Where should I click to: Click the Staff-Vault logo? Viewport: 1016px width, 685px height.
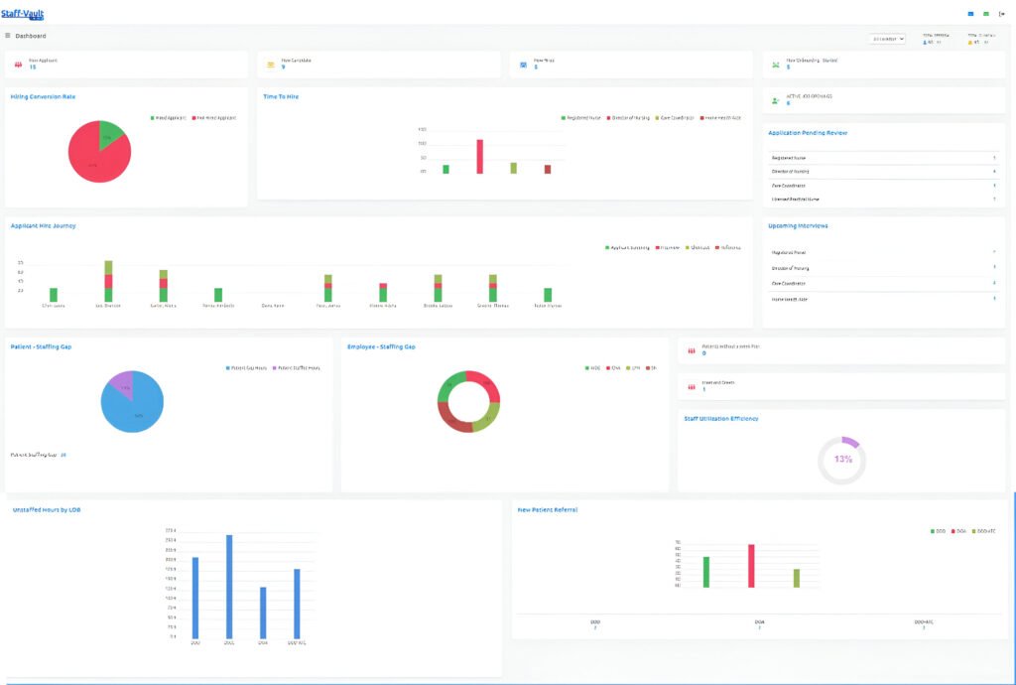pos(23,14)
